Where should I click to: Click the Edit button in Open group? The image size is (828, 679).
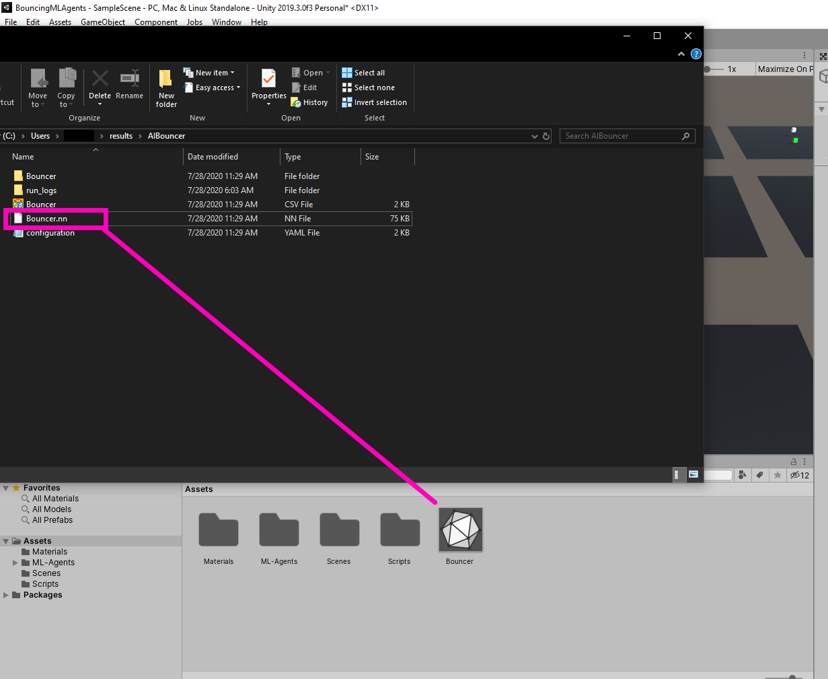304,87
